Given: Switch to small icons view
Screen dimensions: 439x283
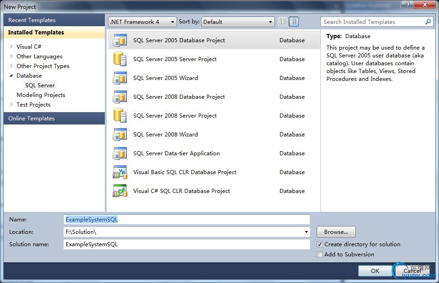Looking at the screenshot, I should (x=283, y=22).
